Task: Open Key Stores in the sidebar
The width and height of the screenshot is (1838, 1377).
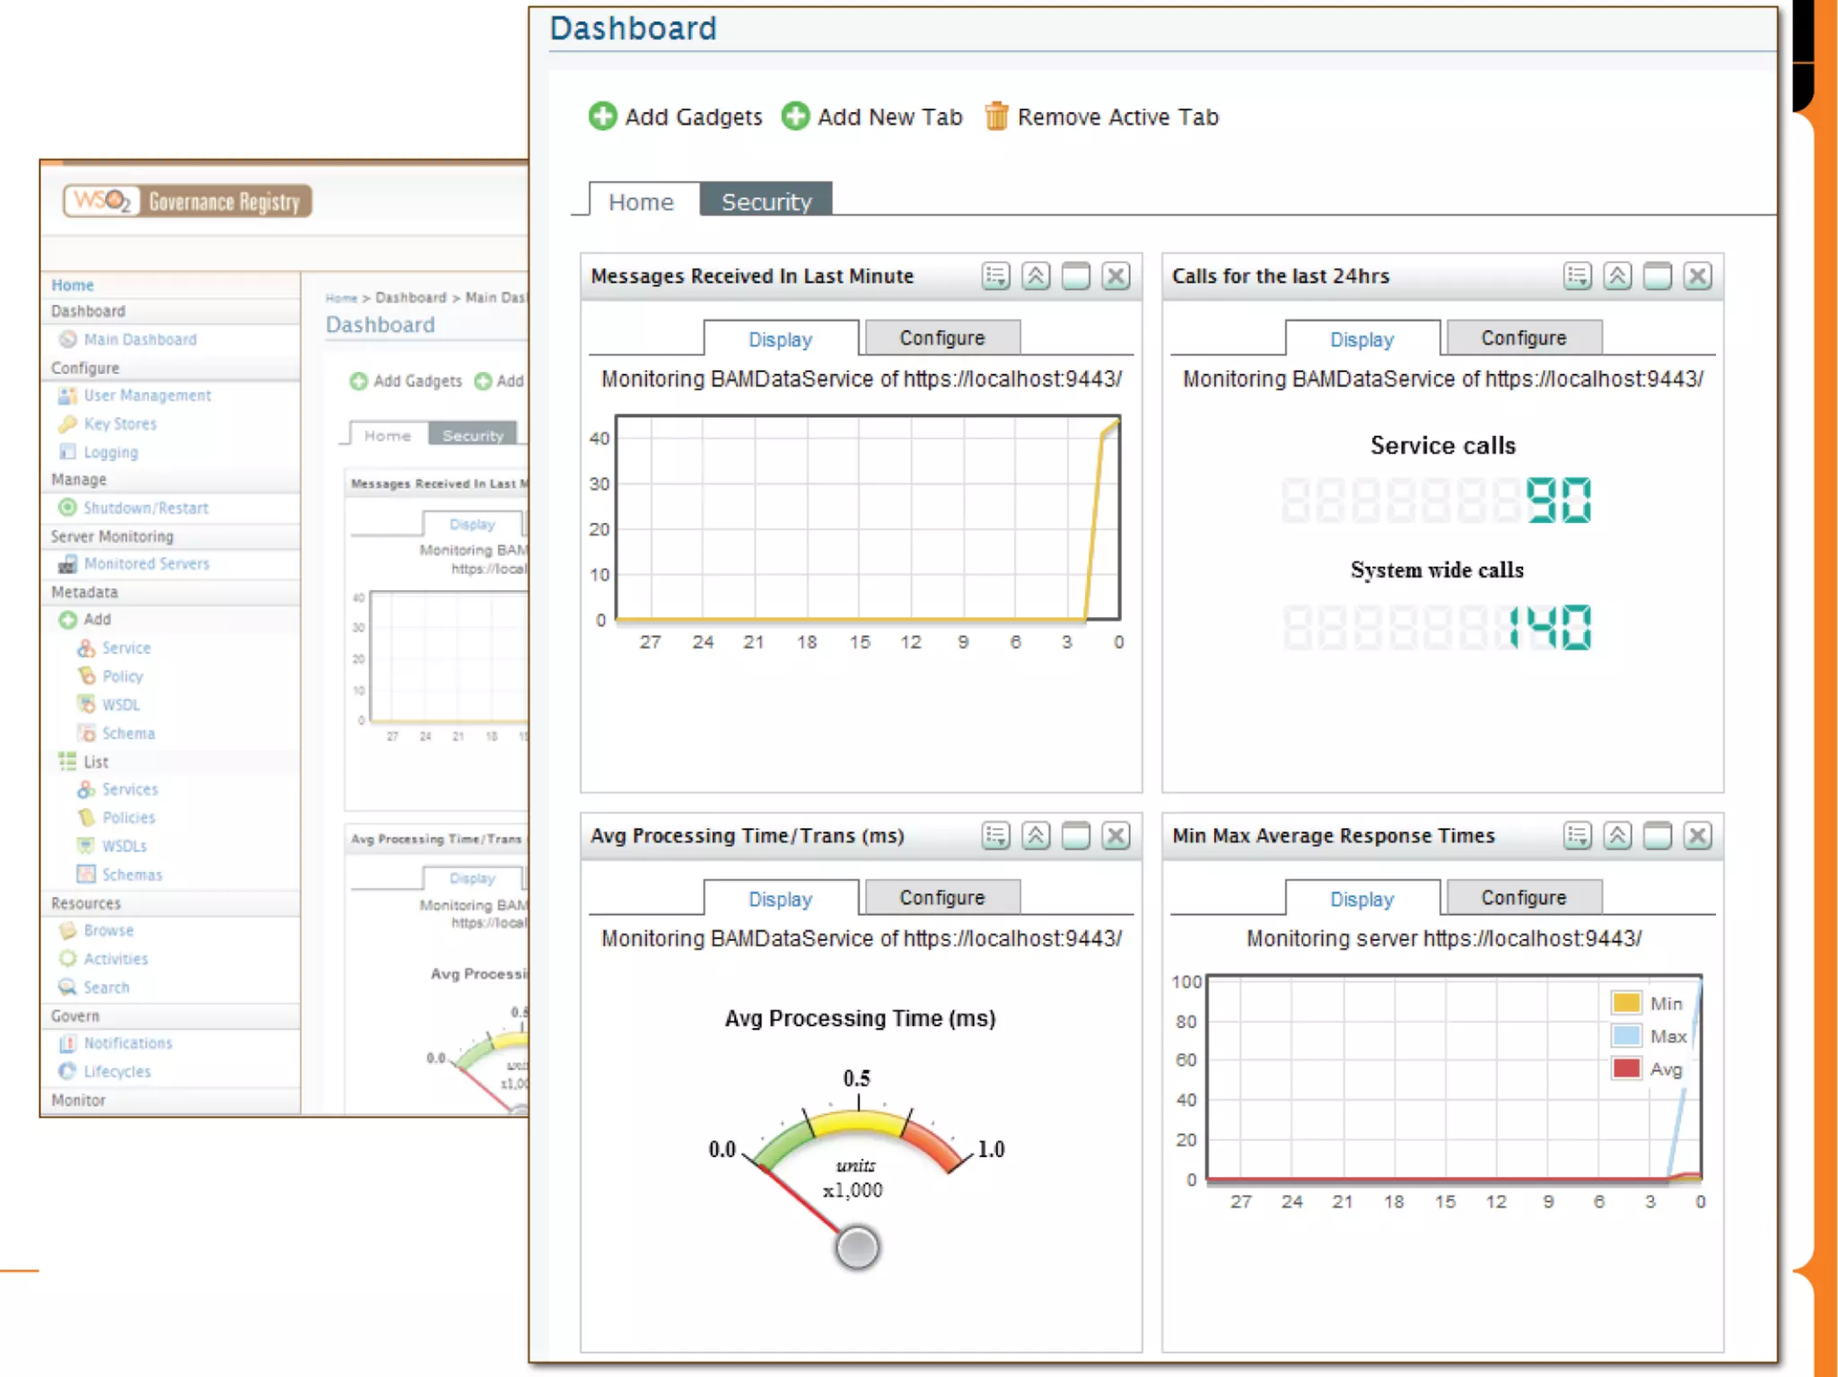Action: coord(120,423)
